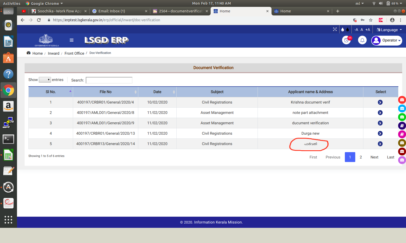Image resolution: width=406 pixels, height=243 pixels.
Task: Switch to the light theme white droplet
Action: coord(343,30)
